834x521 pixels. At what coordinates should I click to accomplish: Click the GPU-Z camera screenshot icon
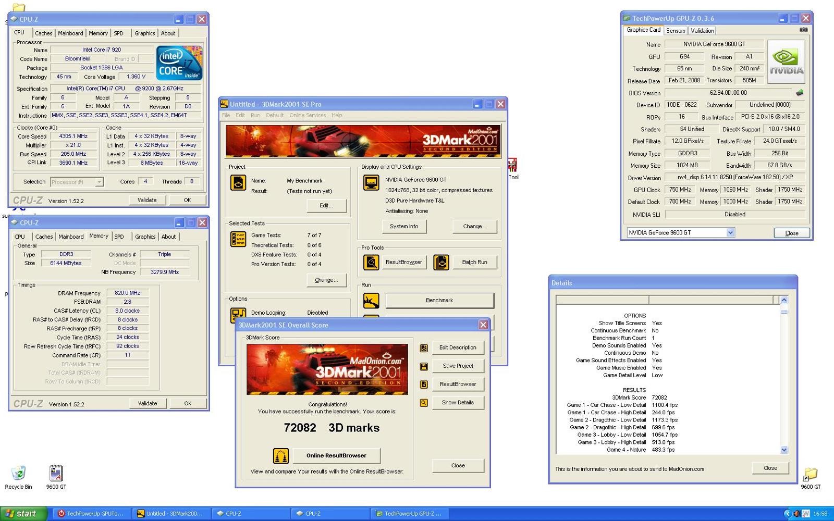803,30
